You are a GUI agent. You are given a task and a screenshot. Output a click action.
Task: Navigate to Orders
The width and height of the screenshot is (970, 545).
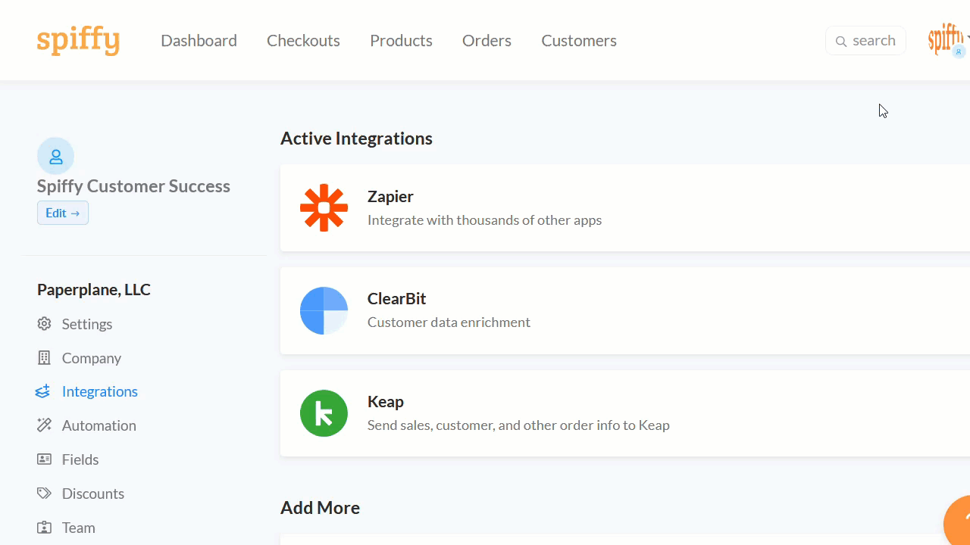pos(487,41)
